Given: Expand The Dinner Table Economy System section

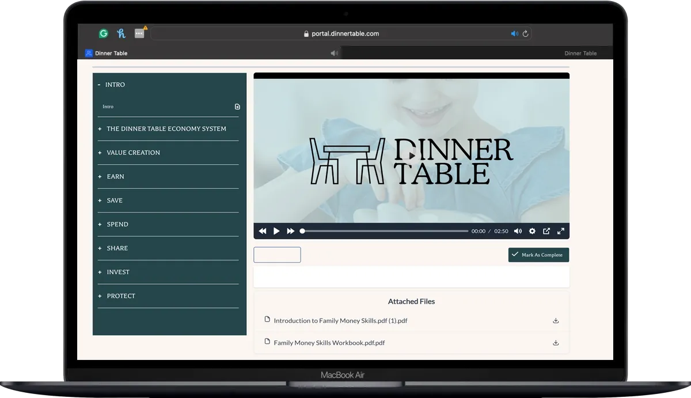Looking at the screenshot, I should 168,129.
